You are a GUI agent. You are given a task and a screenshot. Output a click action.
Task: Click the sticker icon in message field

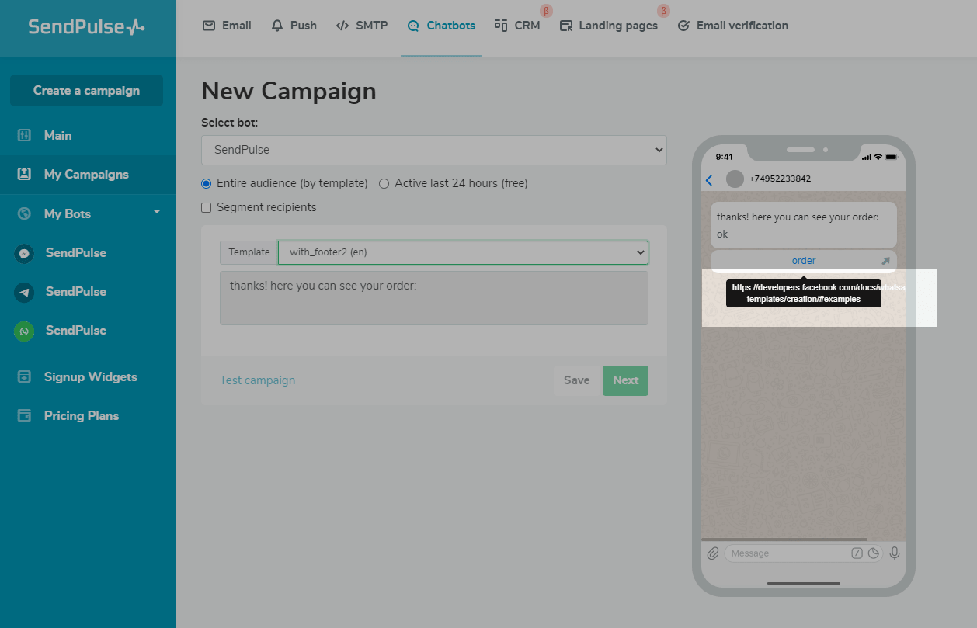click(874, 553)
